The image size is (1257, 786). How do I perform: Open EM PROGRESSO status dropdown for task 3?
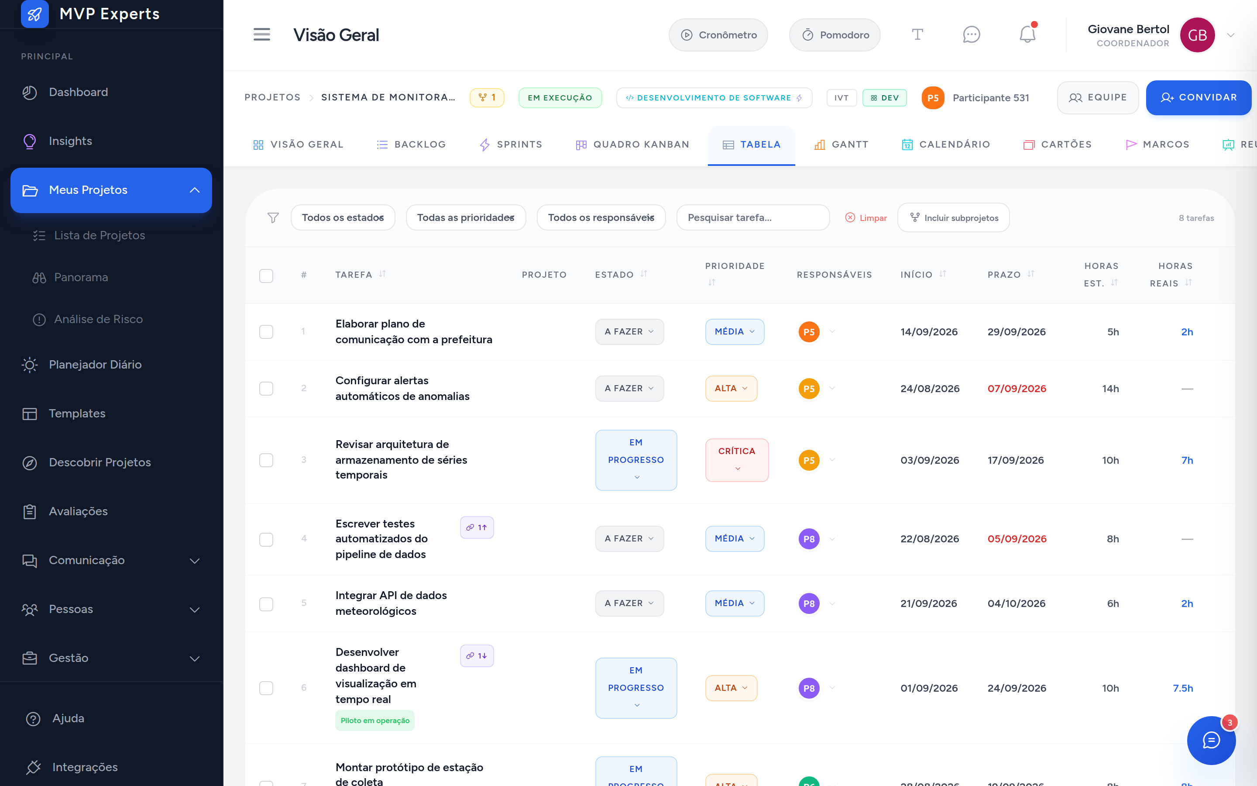[636, 460]
